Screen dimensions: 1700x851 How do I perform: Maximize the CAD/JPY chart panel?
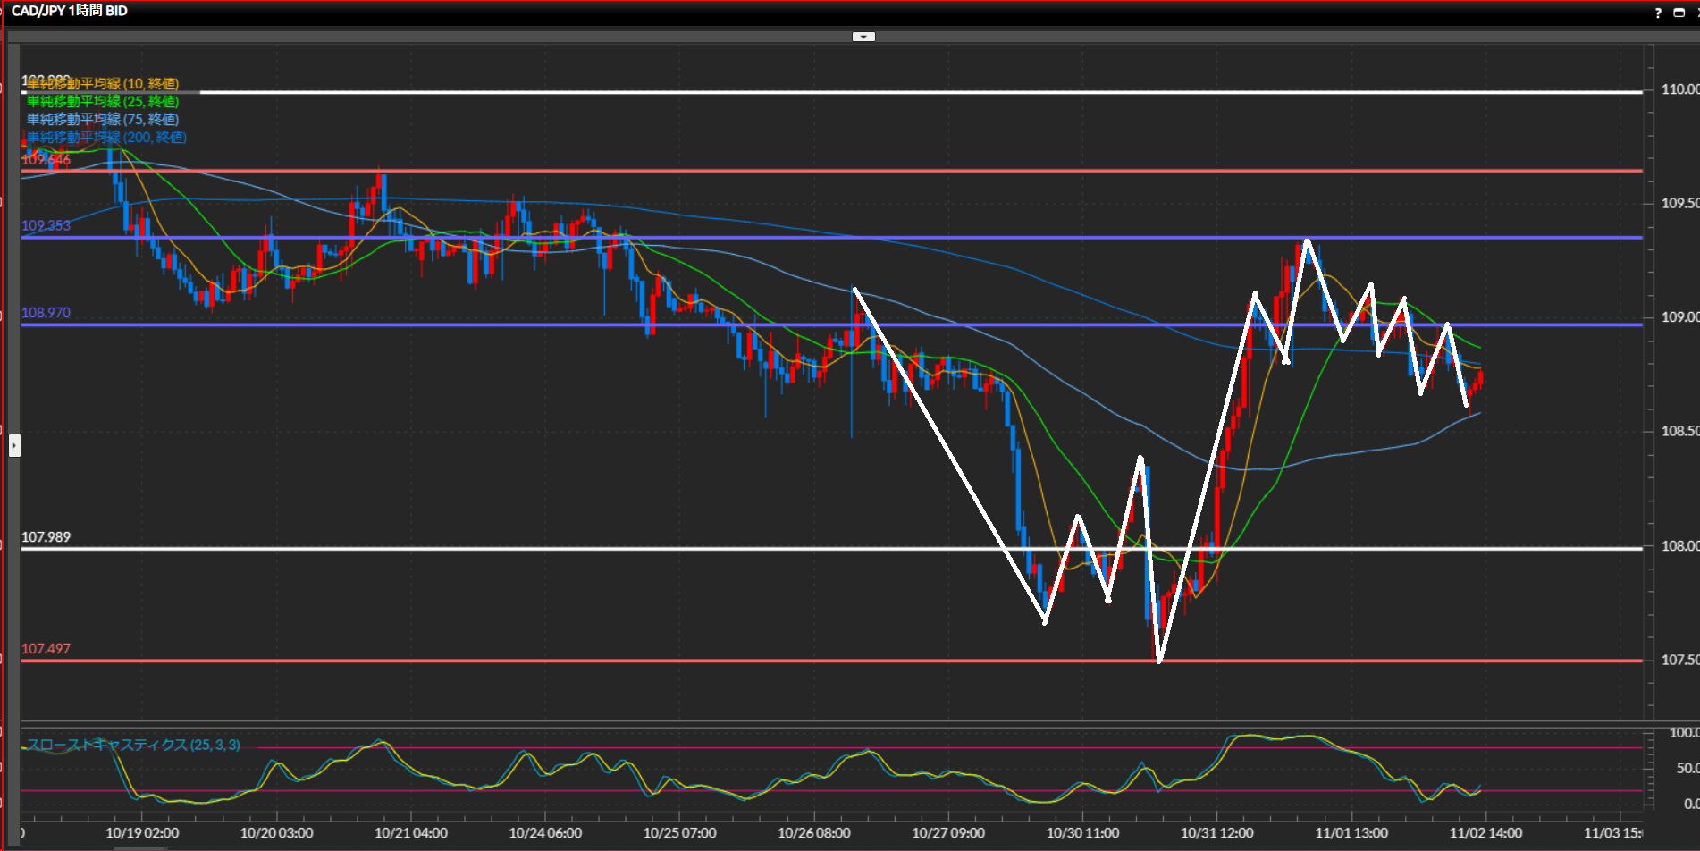click(1679, 13)
